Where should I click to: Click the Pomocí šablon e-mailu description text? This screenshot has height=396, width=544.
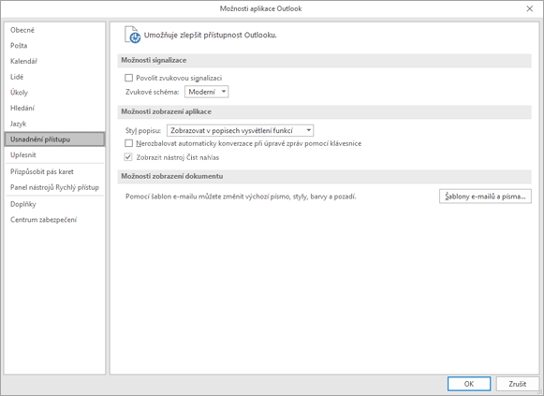click(241, 197)
